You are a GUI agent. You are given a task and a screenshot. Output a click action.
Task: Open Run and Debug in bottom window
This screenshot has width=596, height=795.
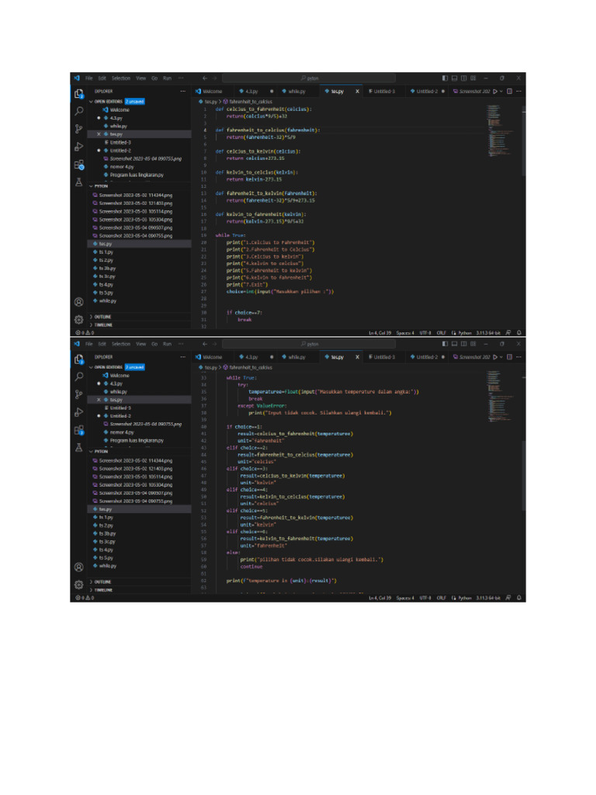(79, 412)
